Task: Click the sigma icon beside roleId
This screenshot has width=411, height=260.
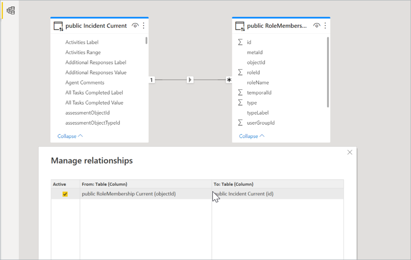Action: [240, 72]
